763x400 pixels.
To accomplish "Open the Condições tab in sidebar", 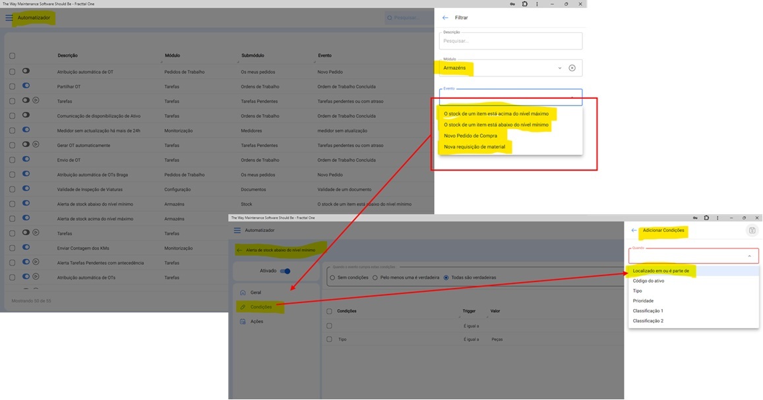I will coord(260,306).
